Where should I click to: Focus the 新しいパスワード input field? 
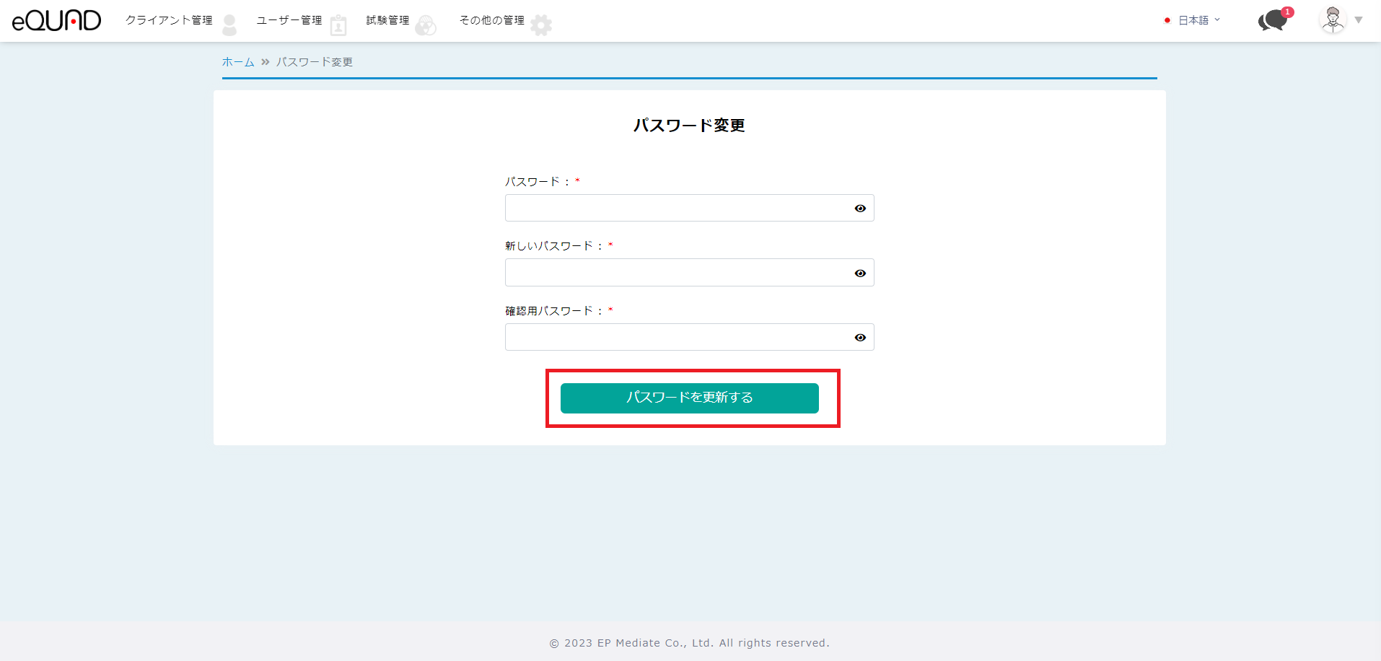point(678,273)
